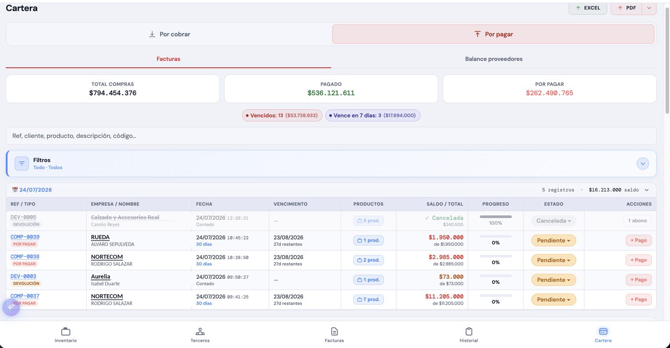Open COMP-0039 reference link
Image resolution: width=670 pixels, height=348 pixels.
pos(25,237)
